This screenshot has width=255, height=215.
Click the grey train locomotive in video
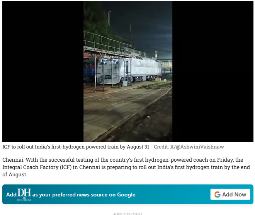pos(129,70)
